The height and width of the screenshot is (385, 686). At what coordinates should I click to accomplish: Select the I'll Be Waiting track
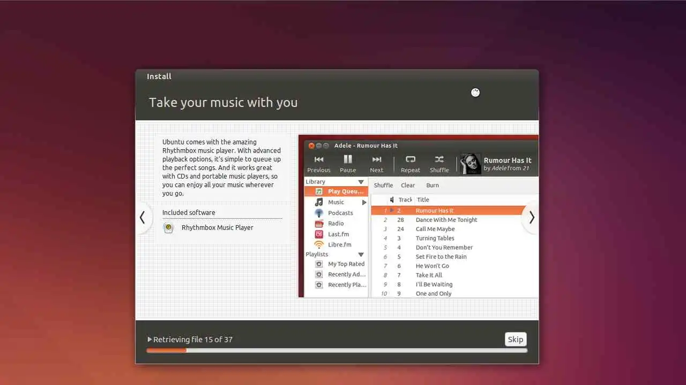tap(434, 284)
